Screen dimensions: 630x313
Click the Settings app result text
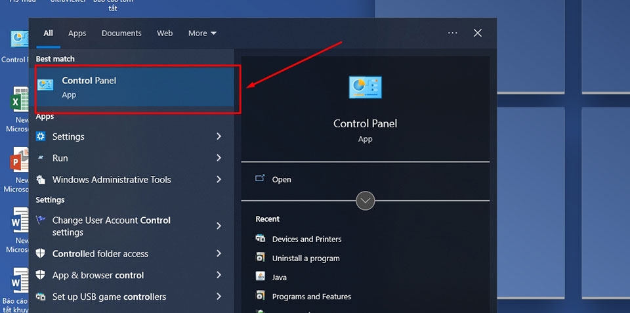68,136
